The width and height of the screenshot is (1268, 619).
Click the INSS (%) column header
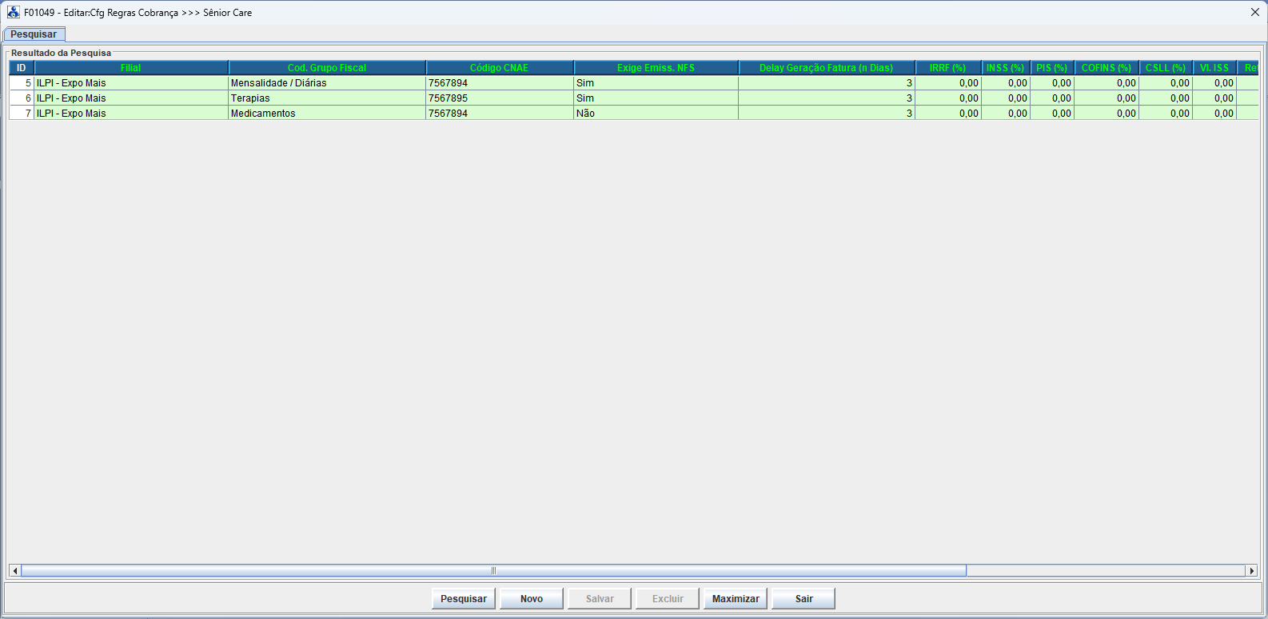pyautogui.click(x=1006, y=68)
